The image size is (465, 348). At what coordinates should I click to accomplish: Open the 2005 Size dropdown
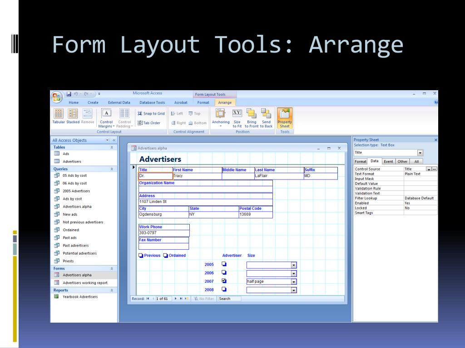294,265
